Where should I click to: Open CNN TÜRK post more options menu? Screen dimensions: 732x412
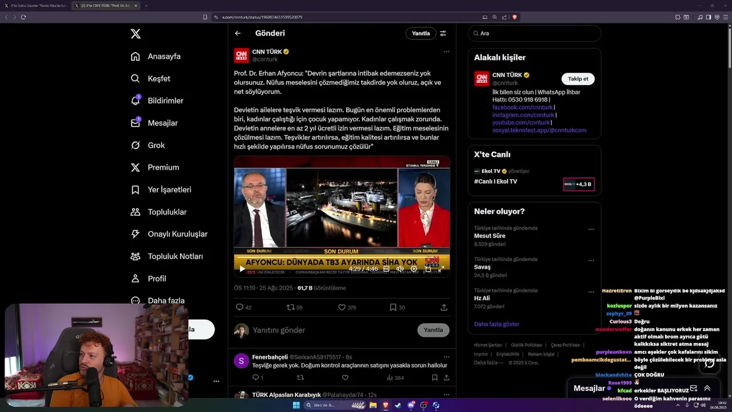click(446, 51)
